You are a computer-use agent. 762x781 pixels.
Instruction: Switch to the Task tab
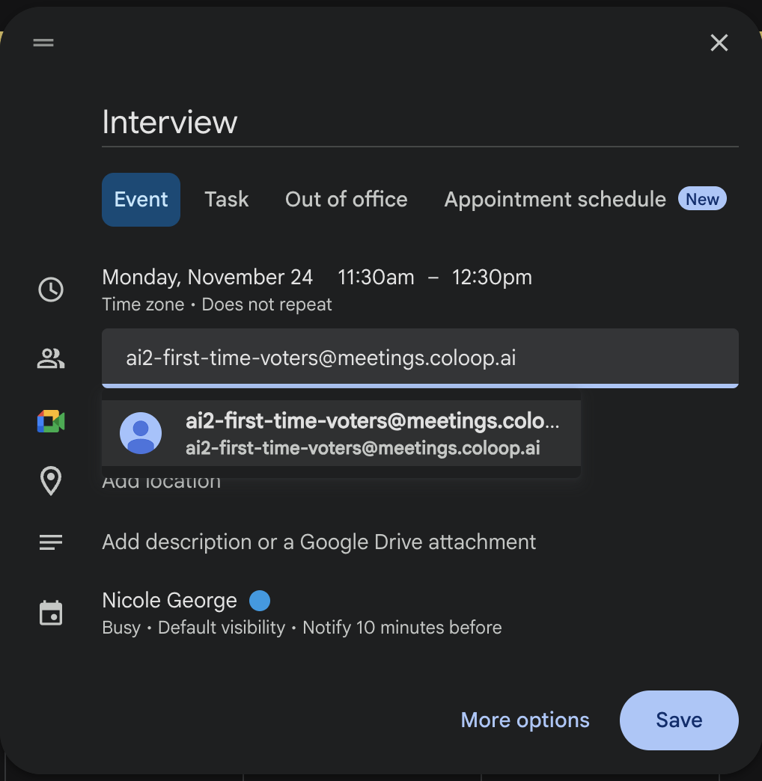pyautogui.click(x=226, y=199)
